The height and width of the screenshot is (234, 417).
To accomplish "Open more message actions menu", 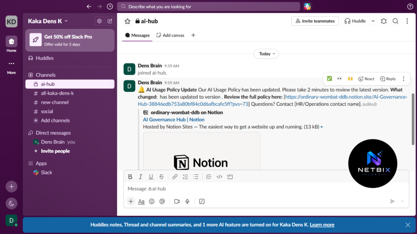I will (x=404, y=78).
